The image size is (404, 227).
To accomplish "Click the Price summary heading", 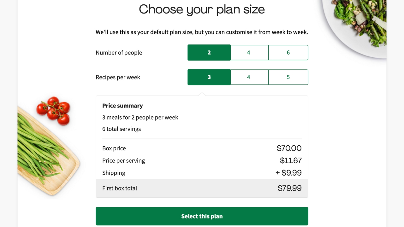I will [x=122, y=106].
